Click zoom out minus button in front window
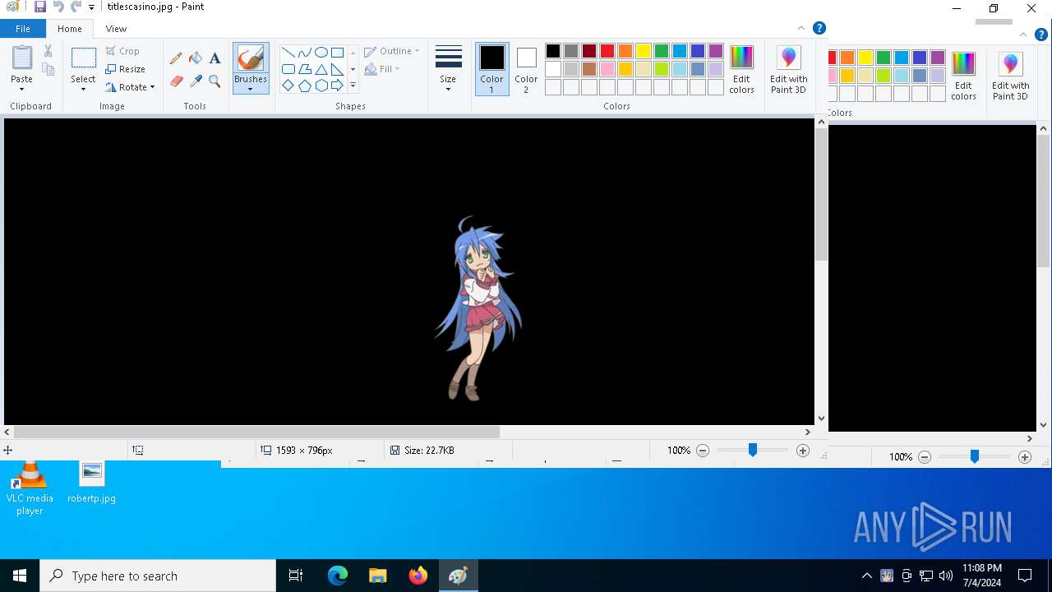 [x=703, y=451]
